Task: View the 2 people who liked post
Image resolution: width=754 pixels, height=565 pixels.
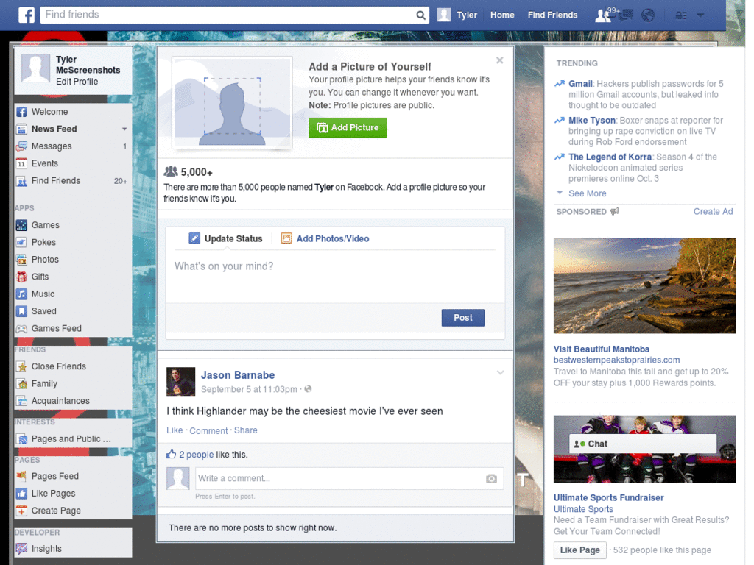Action: coord(196,455)
